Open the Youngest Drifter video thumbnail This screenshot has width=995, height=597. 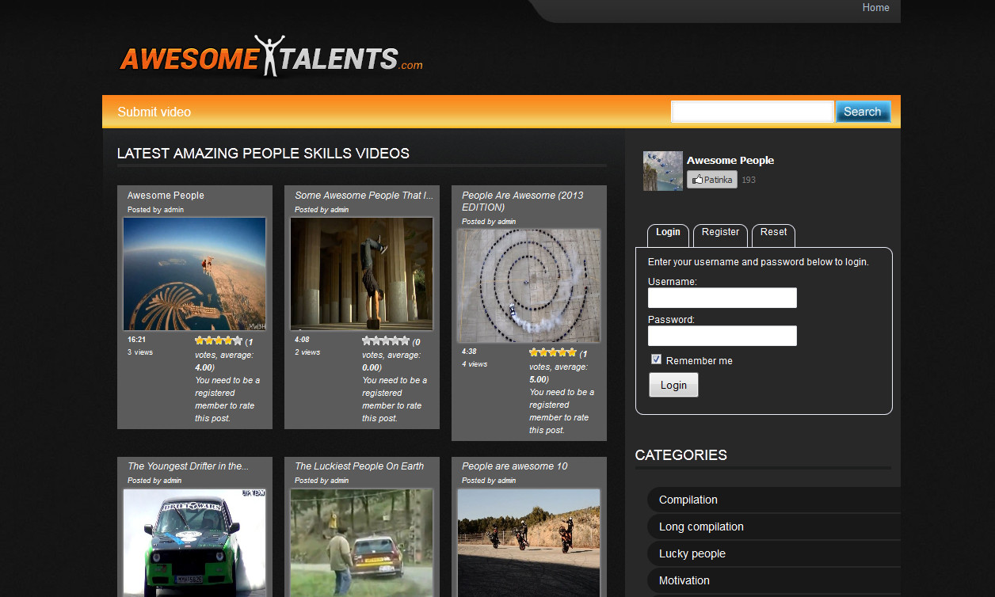195,542
